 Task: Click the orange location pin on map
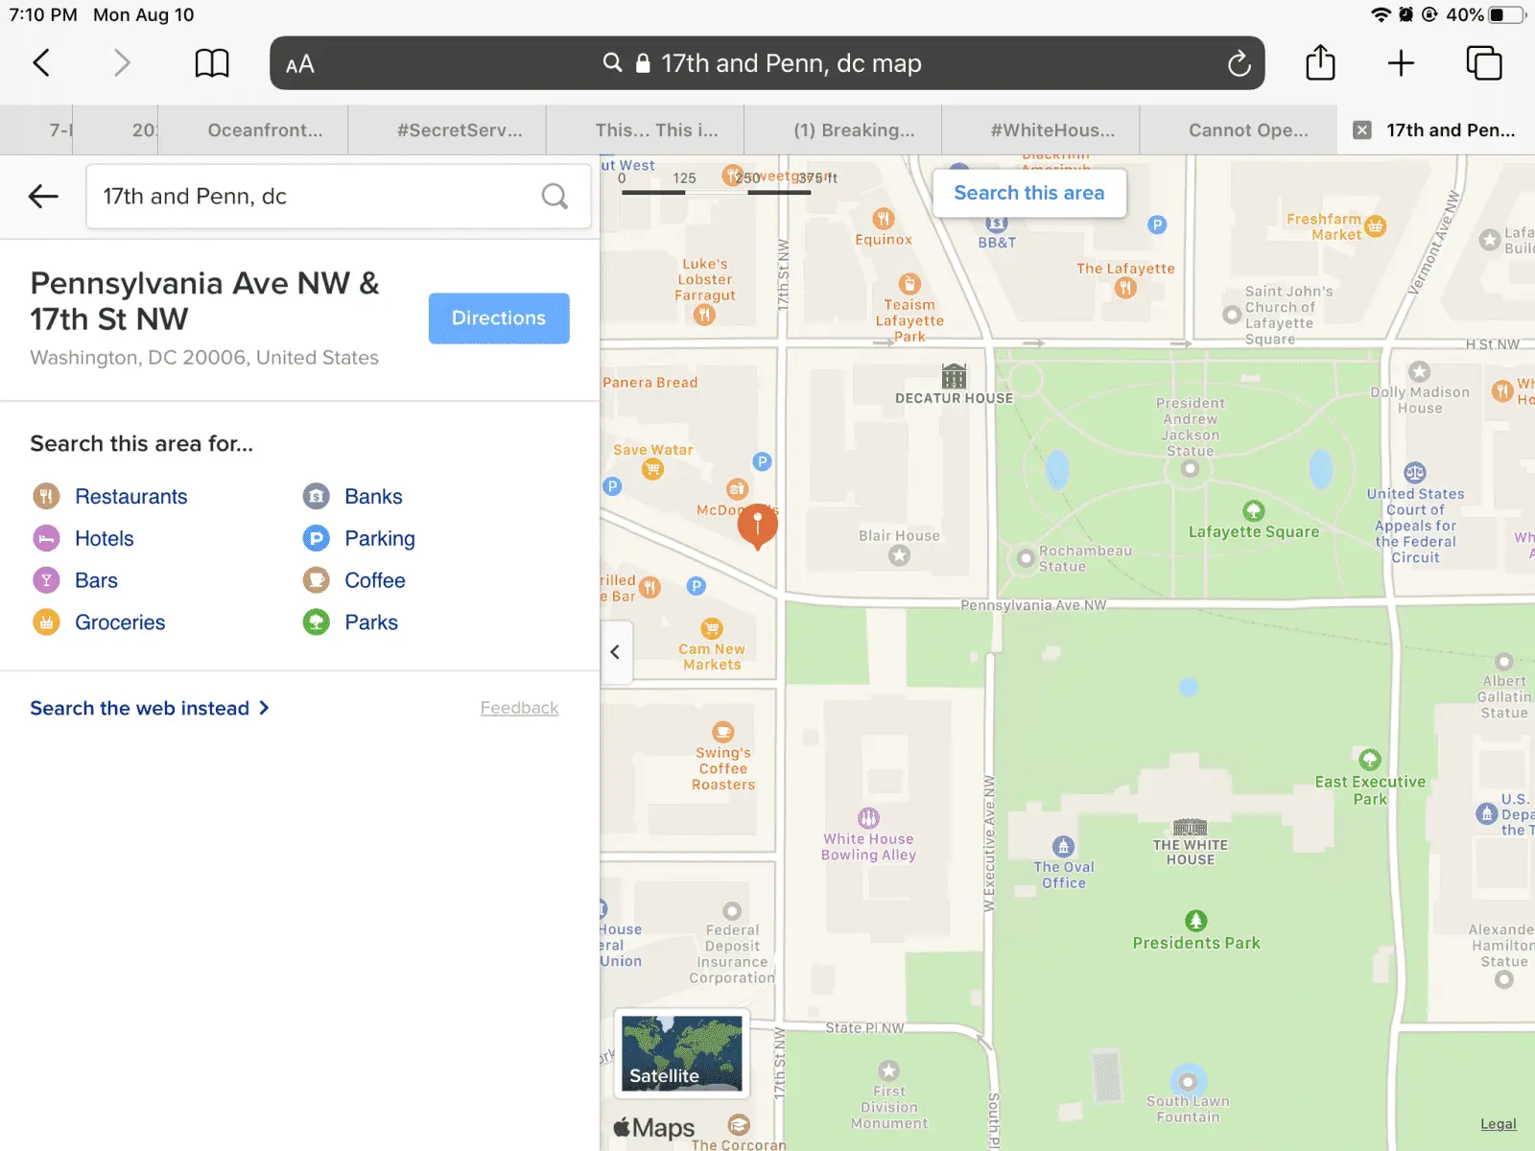pyautogui.click(x=757, y=525)
